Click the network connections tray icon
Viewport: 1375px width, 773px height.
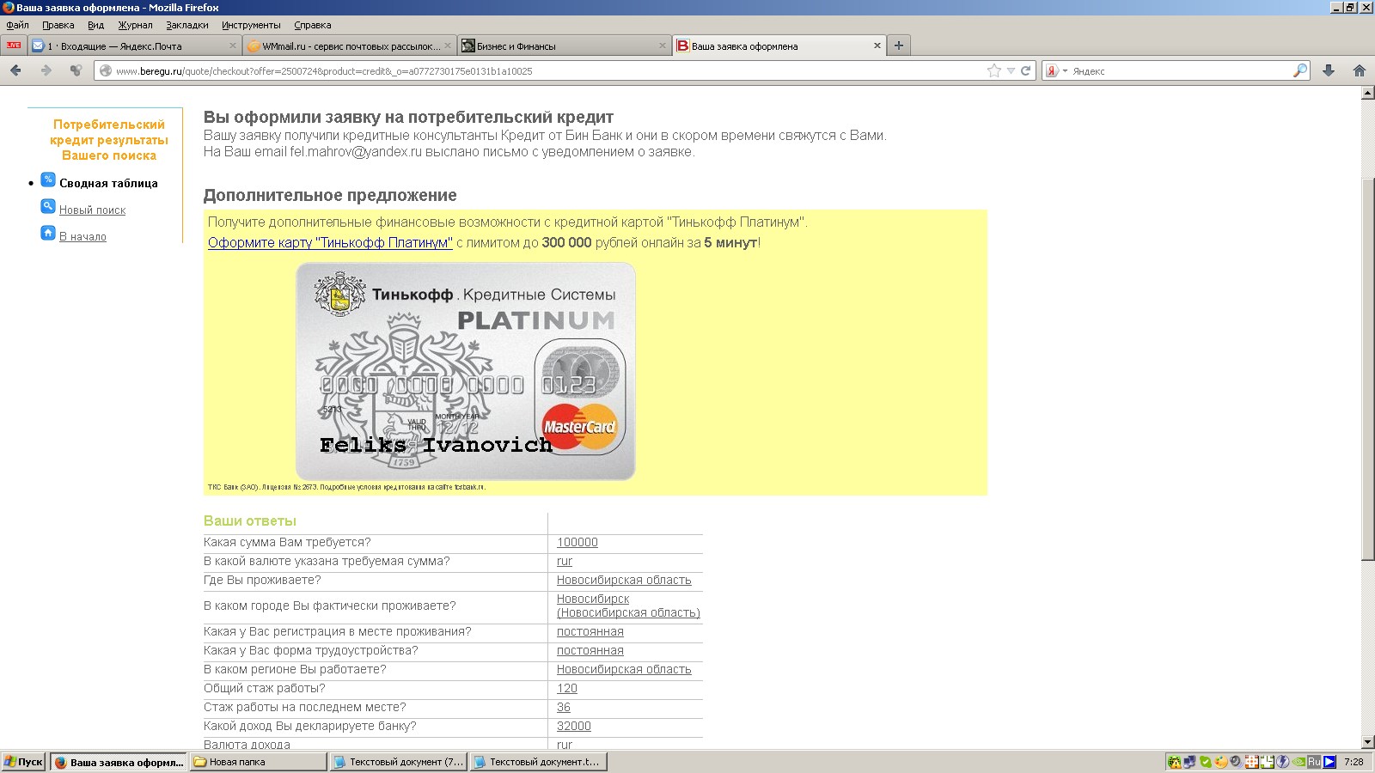(1189, 762)
